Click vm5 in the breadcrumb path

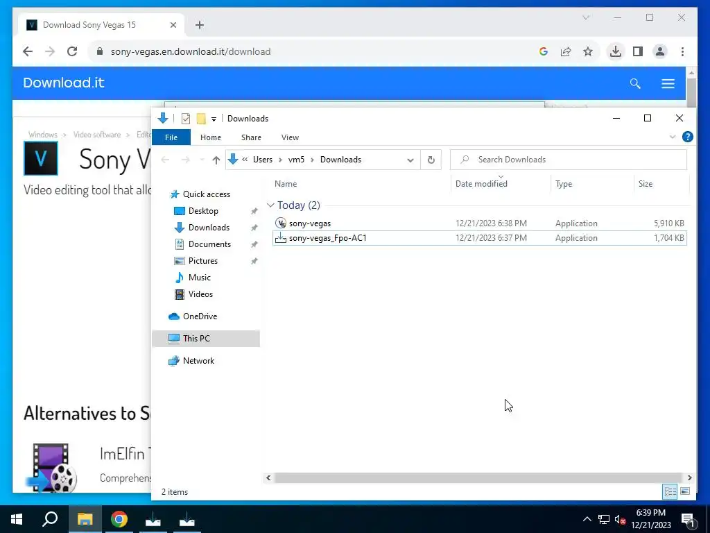tap(296, 160)
